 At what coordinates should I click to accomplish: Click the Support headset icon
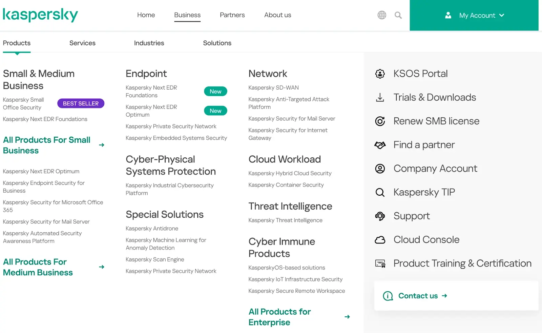tap(380, 216)
